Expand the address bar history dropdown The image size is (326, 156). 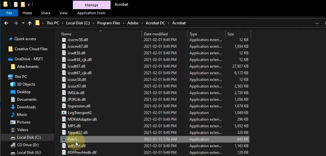[x=317, y=23]
